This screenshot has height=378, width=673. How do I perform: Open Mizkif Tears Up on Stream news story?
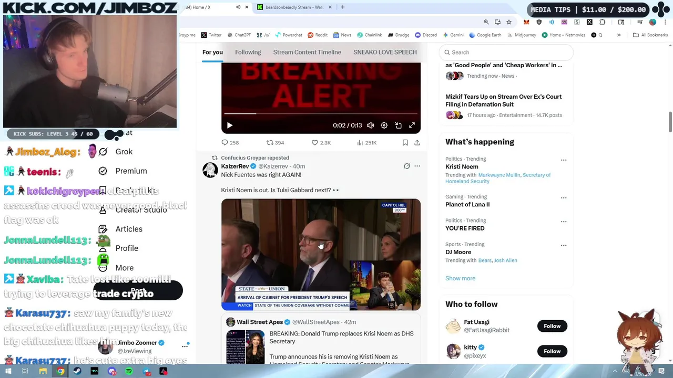[x=503, y=100]
